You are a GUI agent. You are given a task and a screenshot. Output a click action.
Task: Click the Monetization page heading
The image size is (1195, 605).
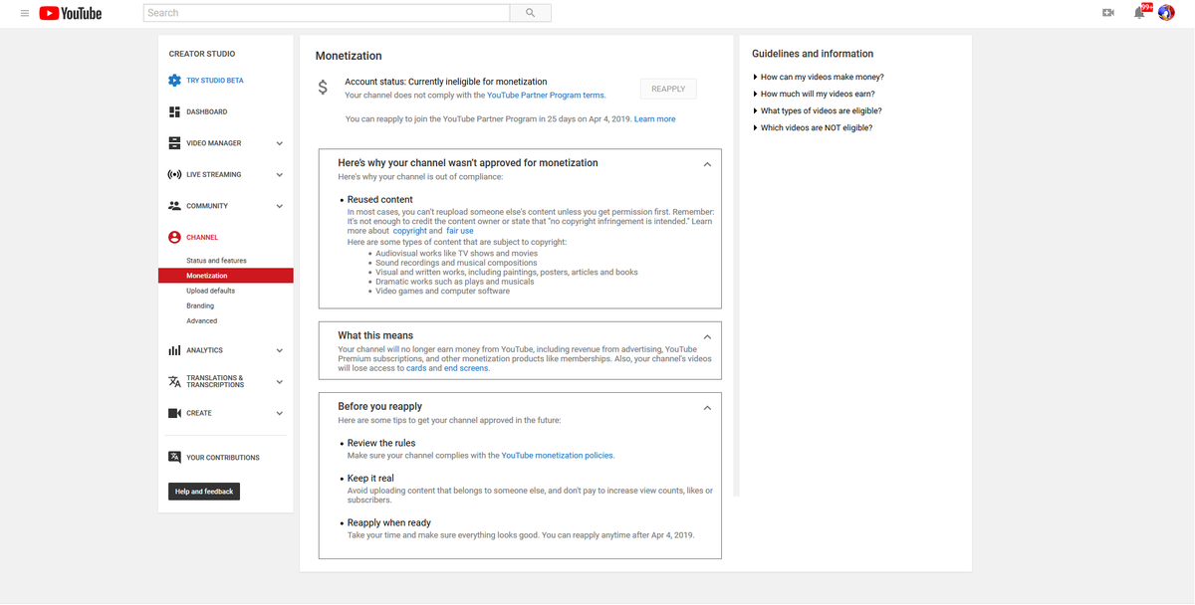point(349,56)
